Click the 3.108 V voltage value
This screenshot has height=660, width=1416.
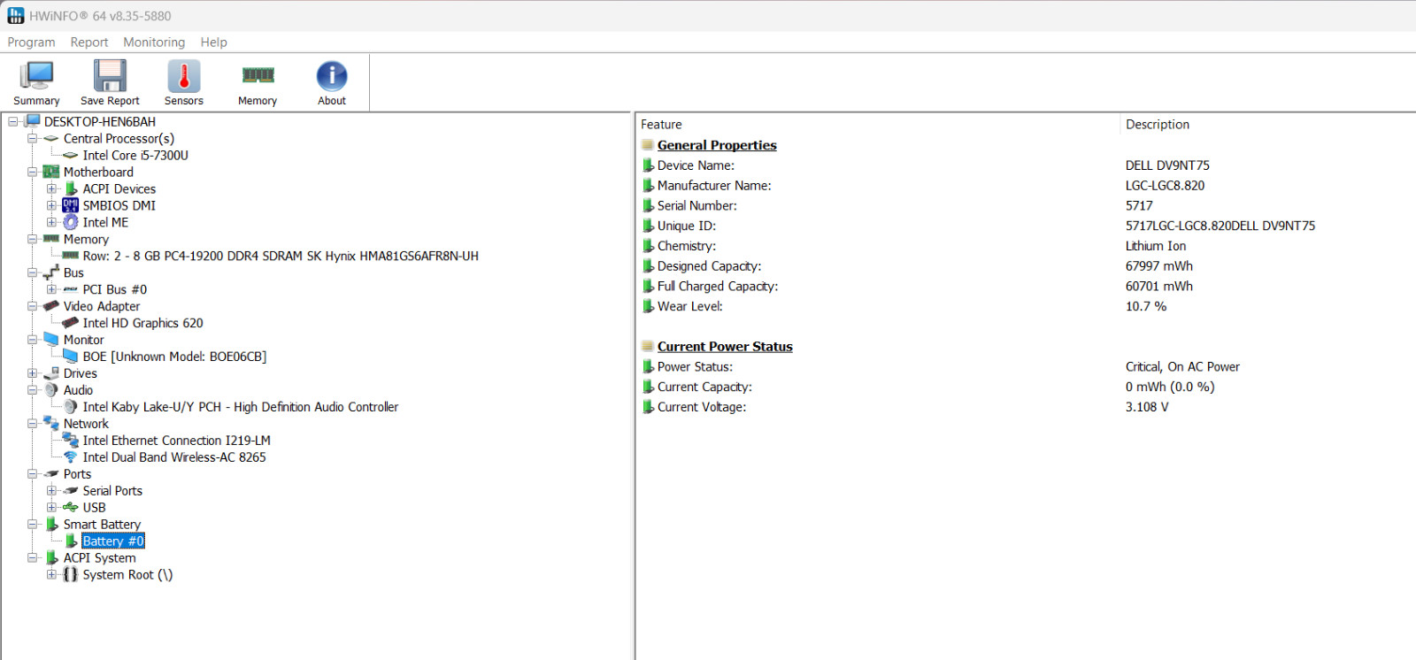[1147, 407]
